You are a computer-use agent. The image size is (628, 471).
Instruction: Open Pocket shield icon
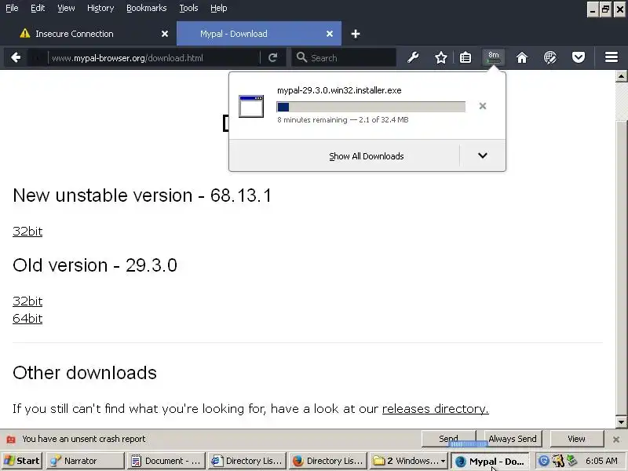pos(579,57)
